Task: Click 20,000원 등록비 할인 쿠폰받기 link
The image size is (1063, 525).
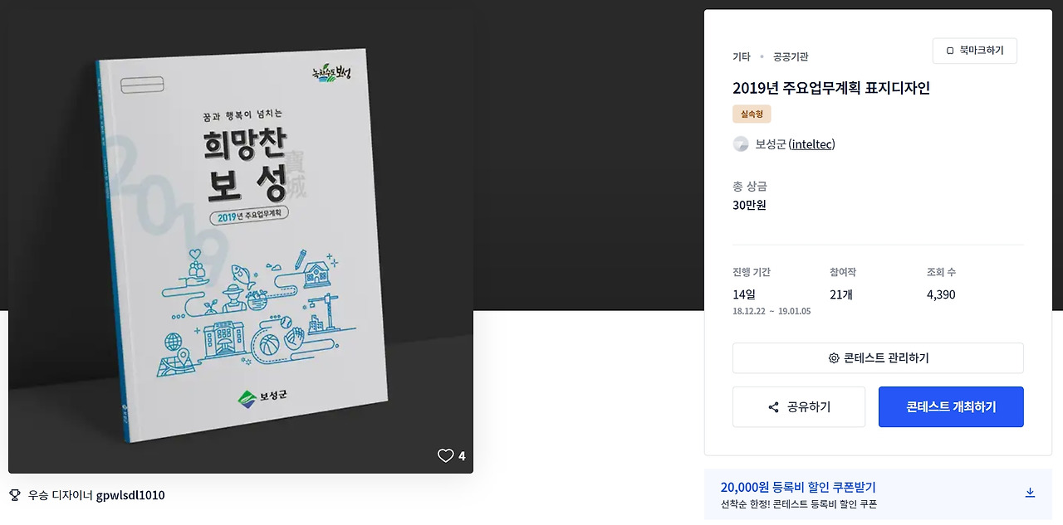Action: (x=798, y=488)
